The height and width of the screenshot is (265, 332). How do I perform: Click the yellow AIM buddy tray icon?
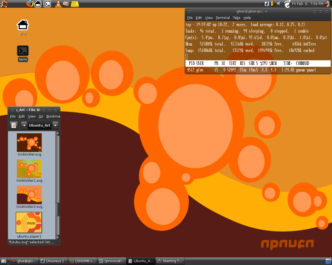[x=272, y=4]
